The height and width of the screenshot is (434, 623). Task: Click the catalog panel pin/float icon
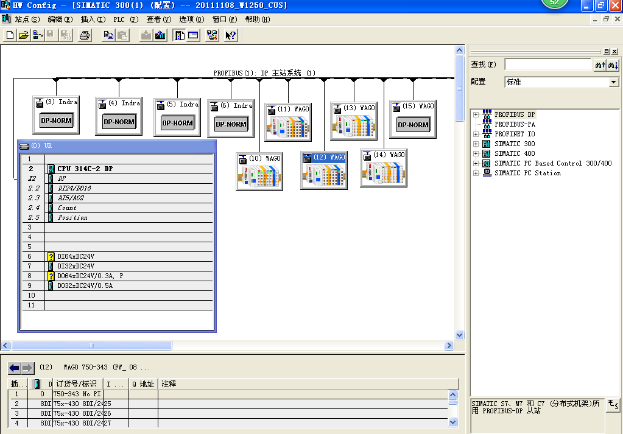(607, 51)
